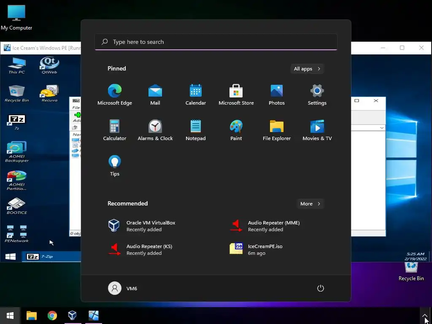Launch Alarms & Clock
The height and width of the screenshot is (324, 432).
pyautogui.click(x=155, y=130)
